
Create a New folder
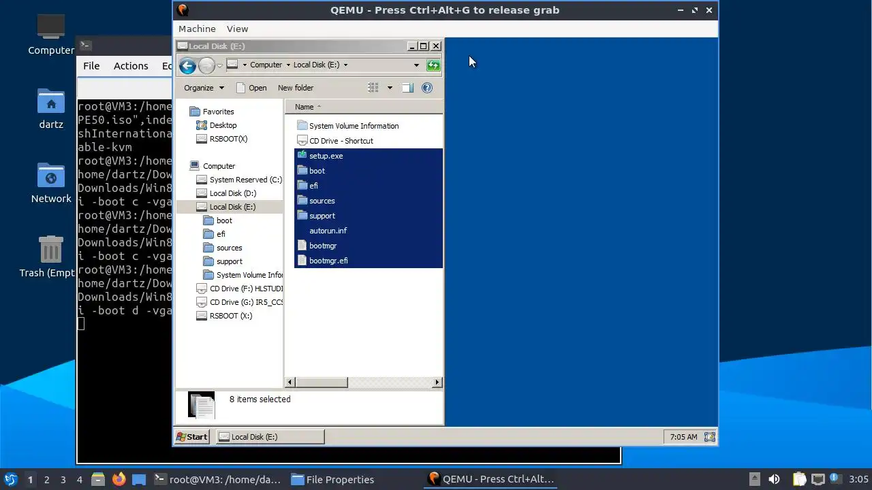click(296, 88)
